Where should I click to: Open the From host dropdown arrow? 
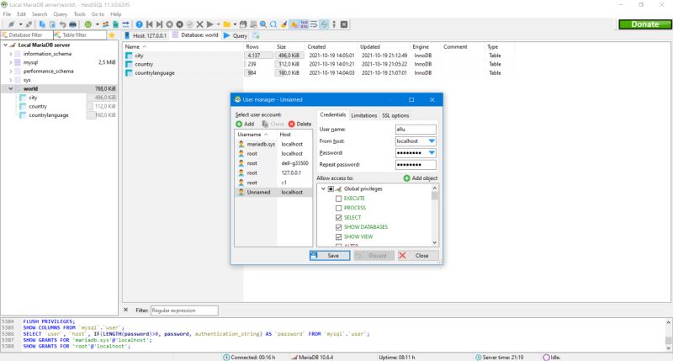pos(432,141)
